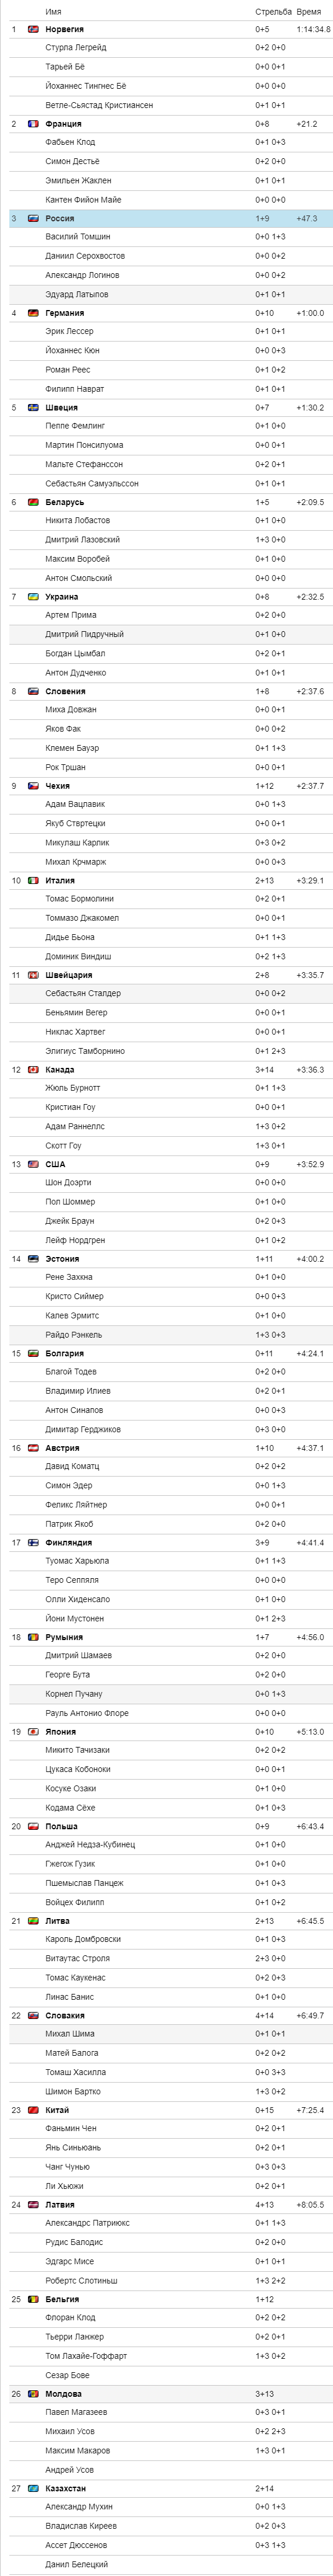Image resolution: width=333 pixels, height=2576 pixels.
Task: Click the Стрельба column header
Action: tap(273, 11)
